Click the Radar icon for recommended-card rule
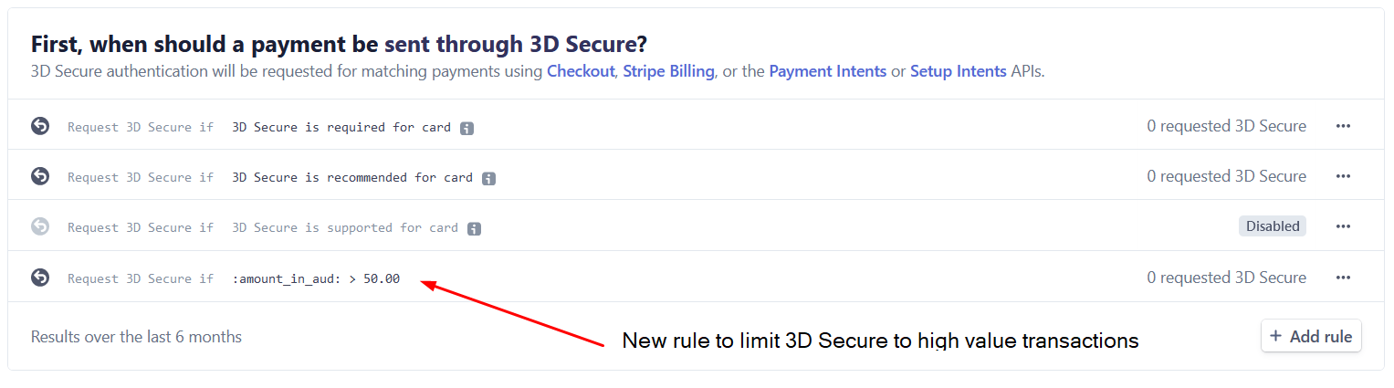This screenshot has width=1394, height=388. click(40, 176)
